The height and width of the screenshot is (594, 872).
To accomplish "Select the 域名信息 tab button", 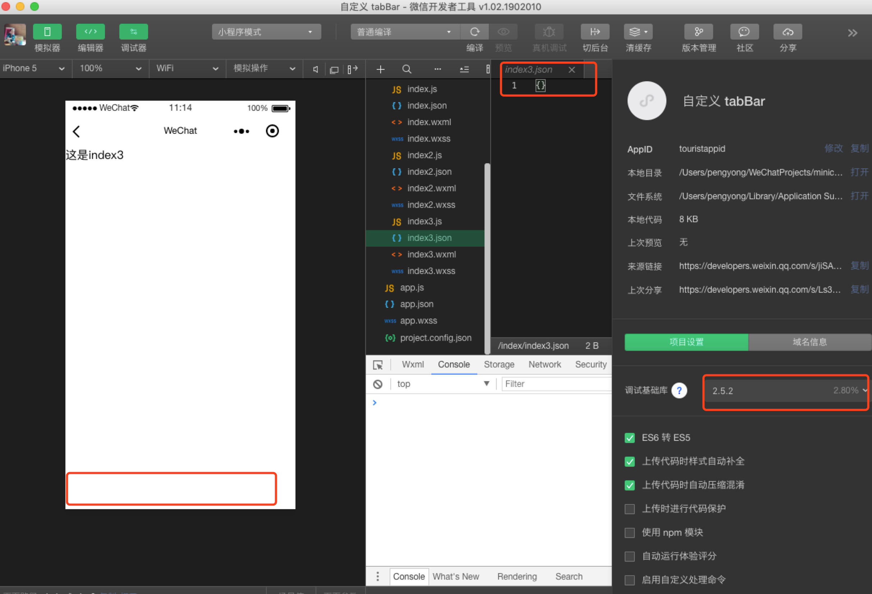I will click(810, 342).
